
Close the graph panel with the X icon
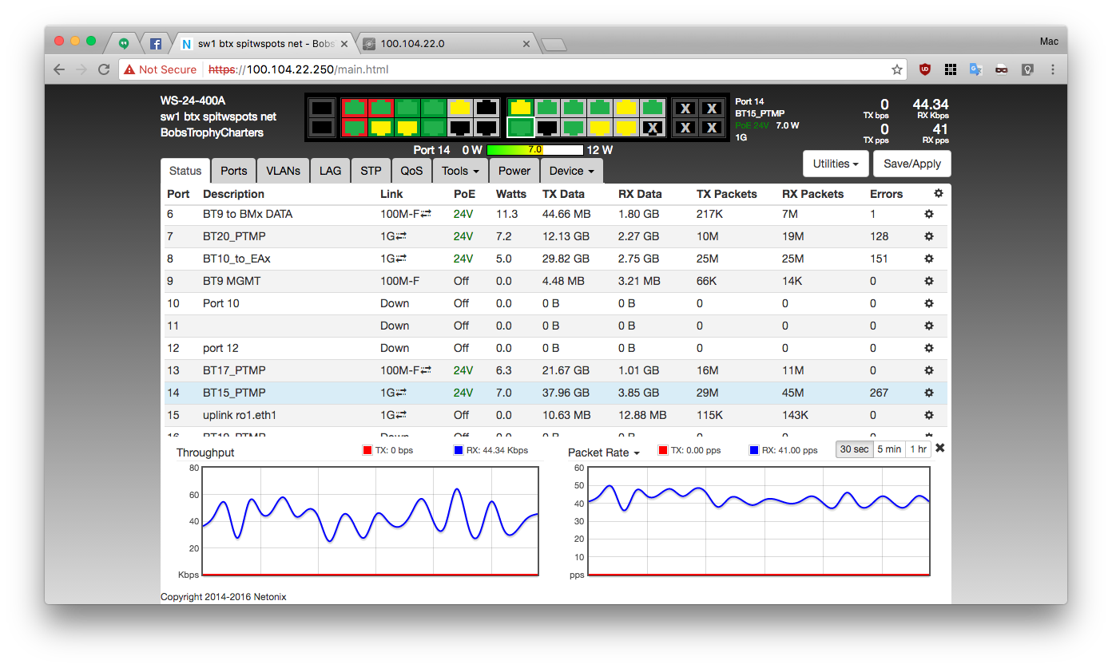coord(939,449)
